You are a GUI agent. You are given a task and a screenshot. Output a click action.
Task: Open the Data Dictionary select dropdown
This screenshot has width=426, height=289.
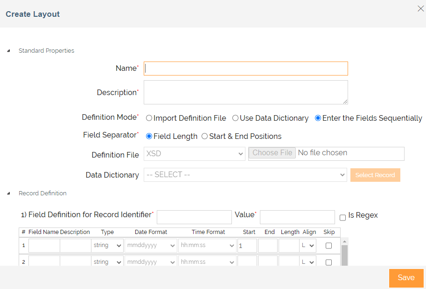click(245, 175)
